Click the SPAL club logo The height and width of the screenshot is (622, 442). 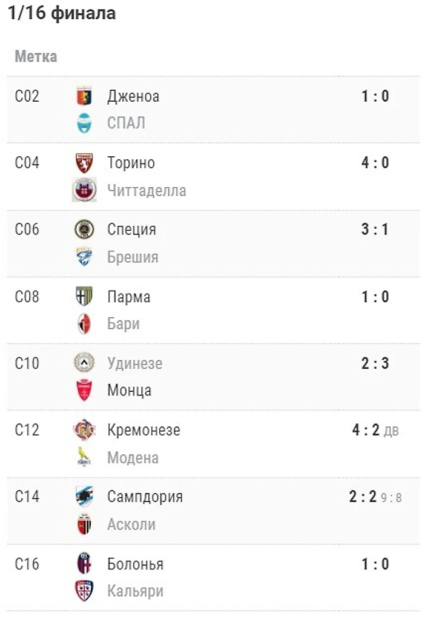pyautogui.click(x=84, y=123)
